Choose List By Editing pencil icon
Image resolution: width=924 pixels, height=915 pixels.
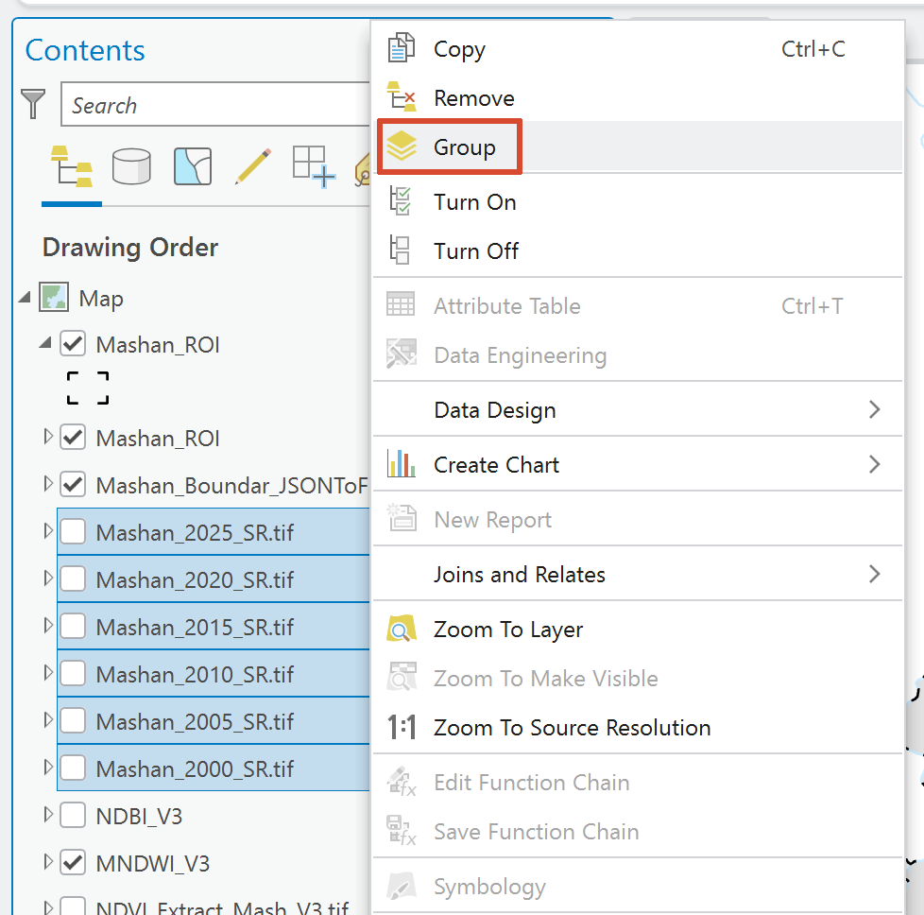(253, 166)
